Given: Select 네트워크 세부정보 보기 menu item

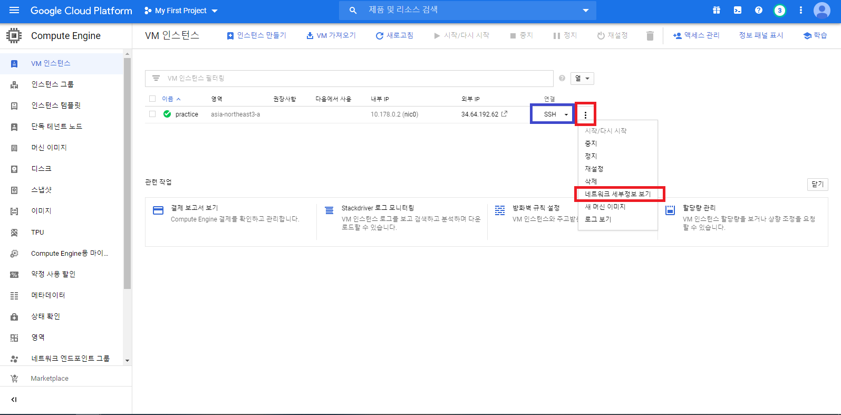Looking at the screenshot, I should (618, 194).
